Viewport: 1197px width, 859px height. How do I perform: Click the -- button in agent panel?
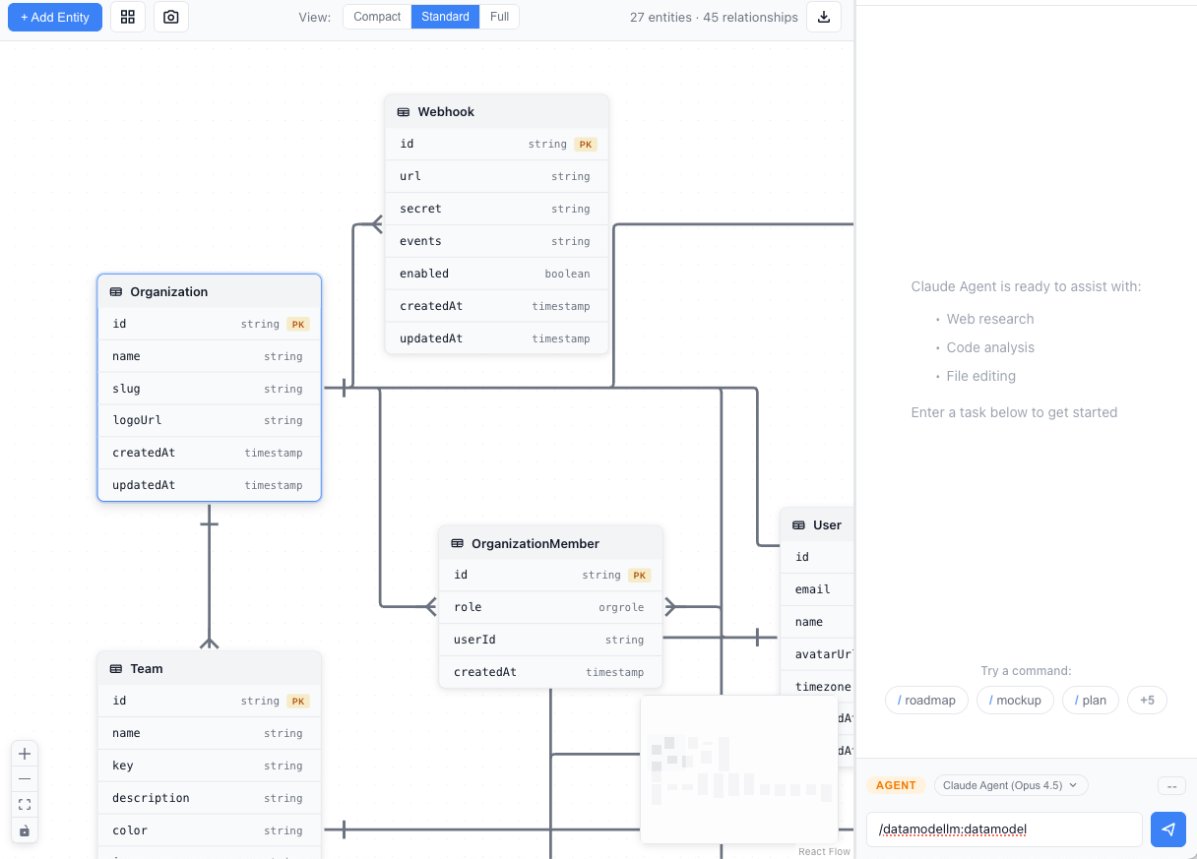click(1171, 785)
